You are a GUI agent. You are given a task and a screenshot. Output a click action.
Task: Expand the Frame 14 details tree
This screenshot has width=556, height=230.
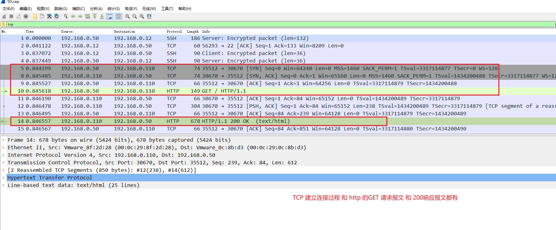coord(3,140)
